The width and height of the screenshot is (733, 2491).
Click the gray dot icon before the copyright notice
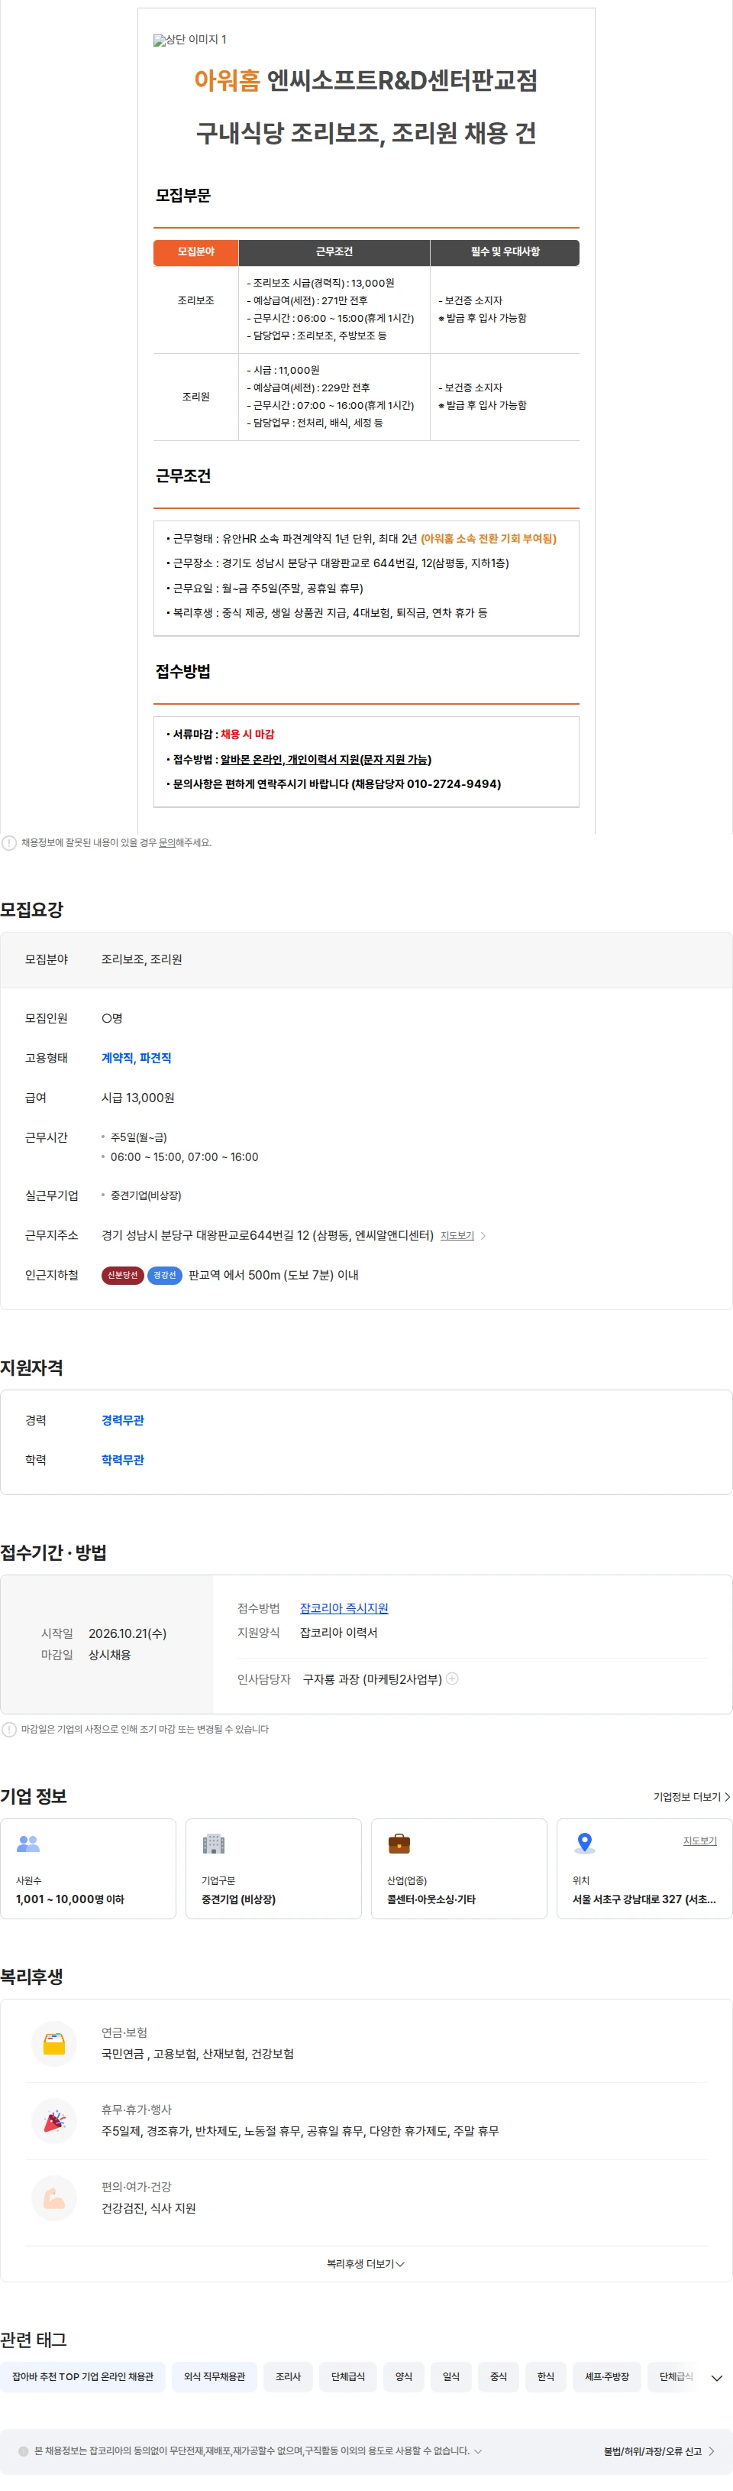tap(23, 2451)
